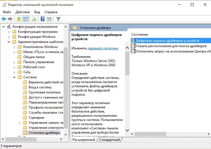Screen dimensions: 211x149
Task: Select 'Варианты действий' folder in the tree
Action: point(46,82)
